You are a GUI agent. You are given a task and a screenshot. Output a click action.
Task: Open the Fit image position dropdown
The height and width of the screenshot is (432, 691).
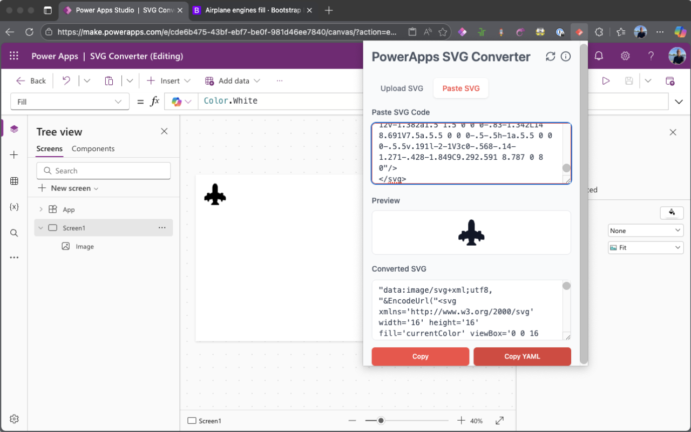coord(646,248)
